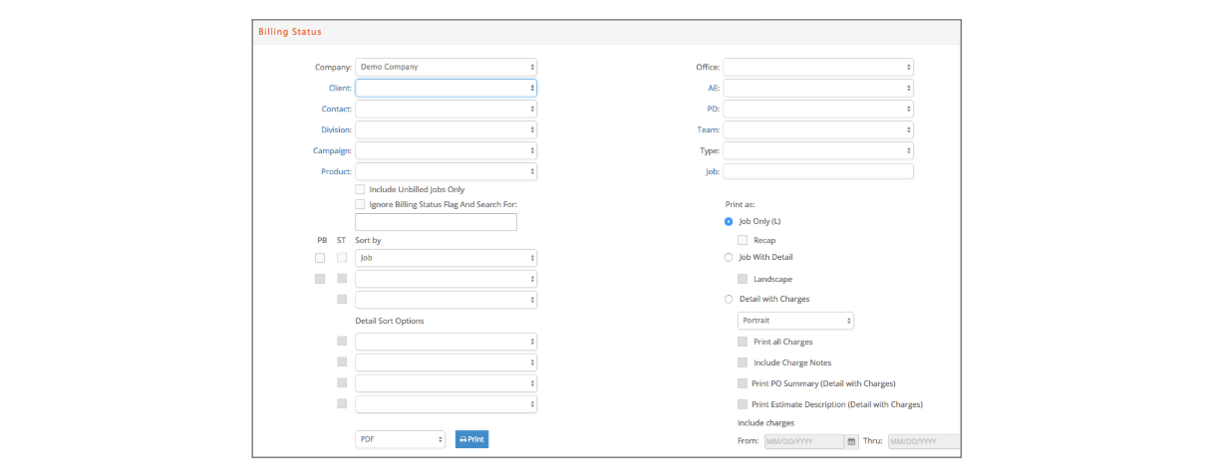1212x475 pixels.
Task: Check the Recap option
Action: pyautogui.click(x=743, y=240)
